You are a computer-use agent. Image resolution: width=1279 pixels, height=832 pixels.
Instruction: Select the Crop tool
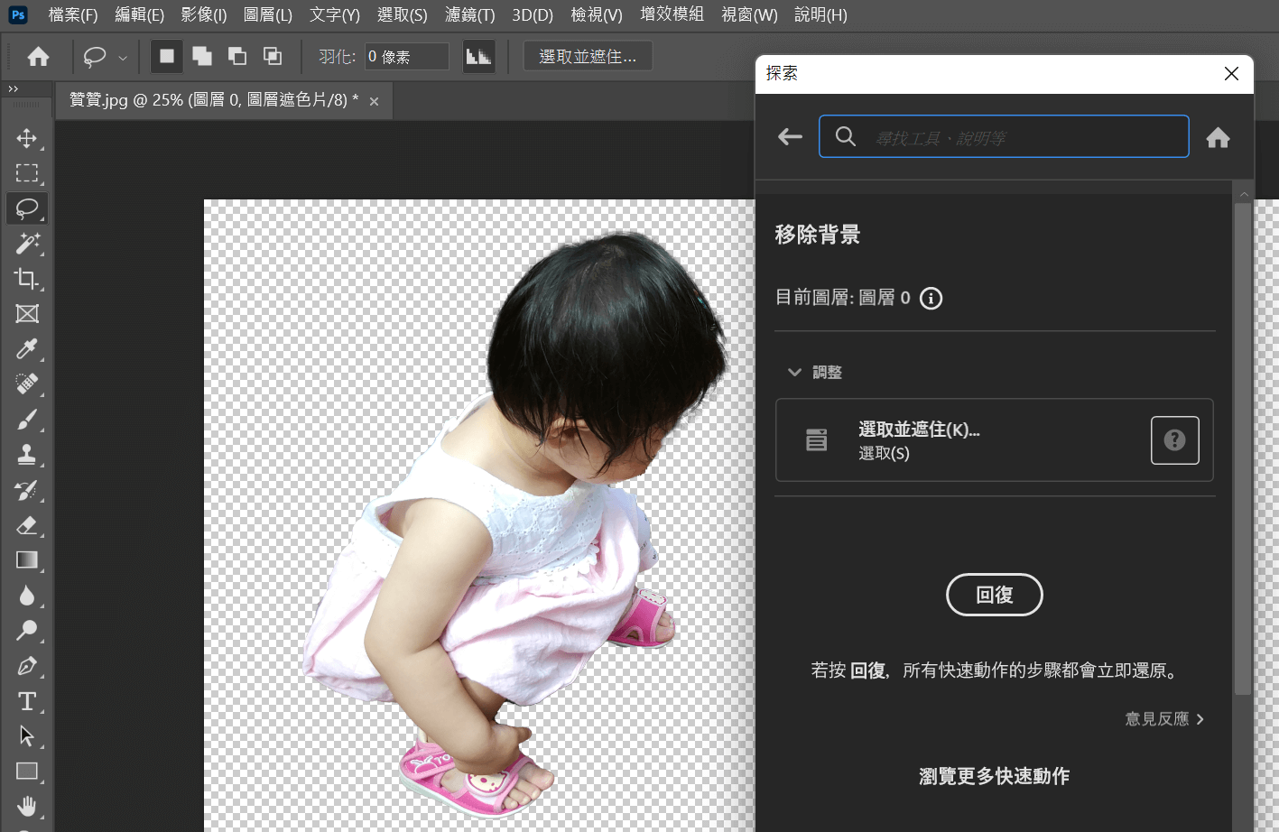(27, 279)
